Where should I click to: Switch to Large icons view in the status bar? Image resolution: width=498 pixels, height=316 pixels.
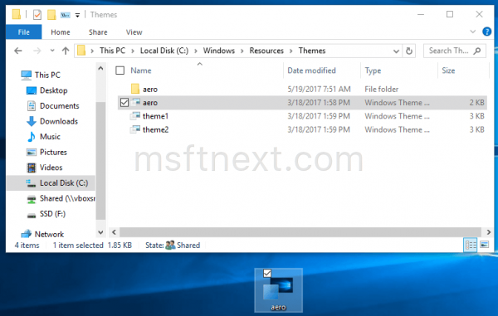(485, 245)
